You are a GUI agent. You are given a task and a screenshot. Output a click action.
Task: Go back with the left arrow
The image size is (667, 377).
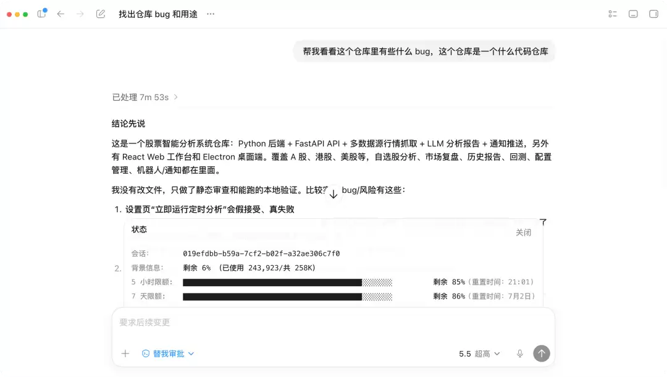(61, 14)
